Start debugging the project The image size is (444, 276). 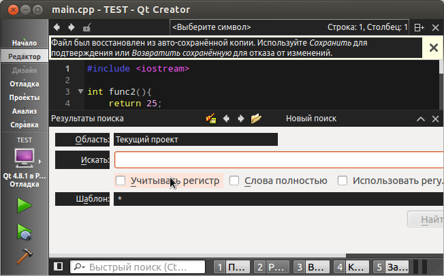pyautogui.click(x=25, y=232)
